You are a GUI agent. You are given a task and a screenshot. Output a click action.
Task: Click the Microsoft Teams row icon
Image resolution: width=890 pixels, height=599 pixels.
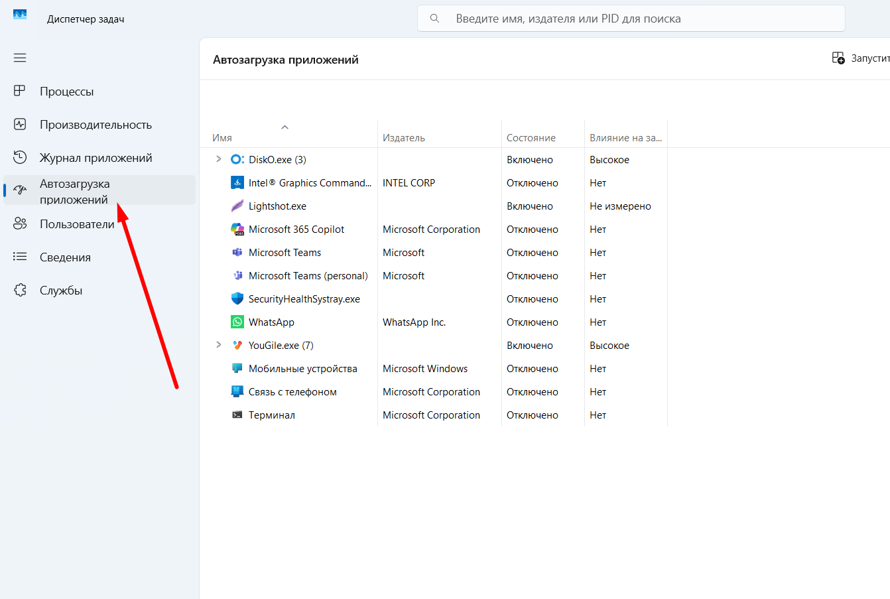coord(237,252)
